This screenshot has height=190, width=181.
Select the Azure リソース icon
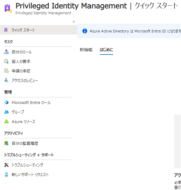pyautogui.click(x=7, y=122)
